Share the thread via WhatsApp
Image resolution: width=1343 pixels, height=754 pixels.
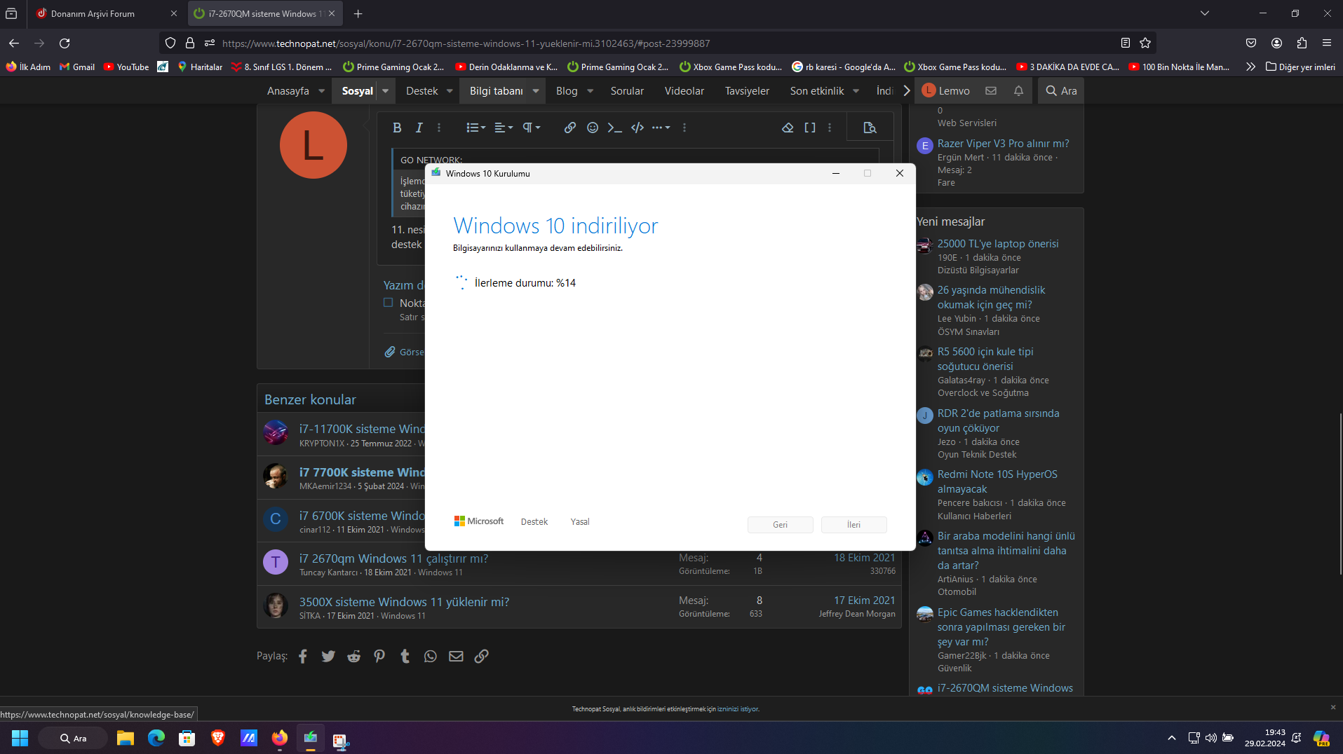click(431, 656)
